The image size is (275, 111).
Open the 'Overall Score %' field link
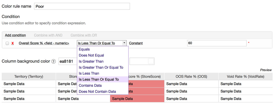44,43
